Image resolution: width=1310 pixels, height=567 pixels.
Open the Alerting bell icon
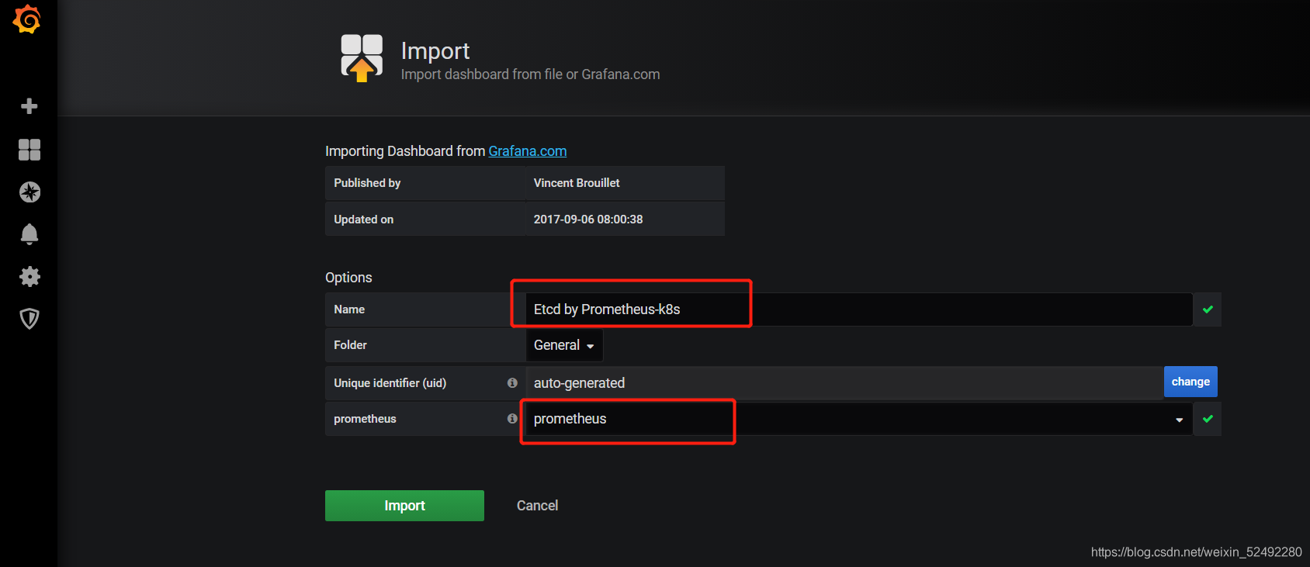29,234
